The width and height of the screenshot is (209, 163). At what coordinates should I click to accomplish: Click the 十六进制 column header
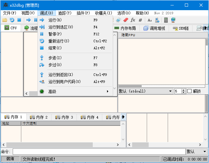[x=71, y=123]
